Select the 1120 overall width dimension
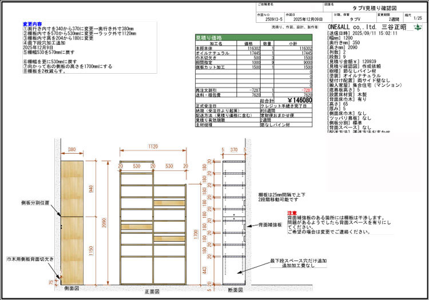 (x=152, y=146)
